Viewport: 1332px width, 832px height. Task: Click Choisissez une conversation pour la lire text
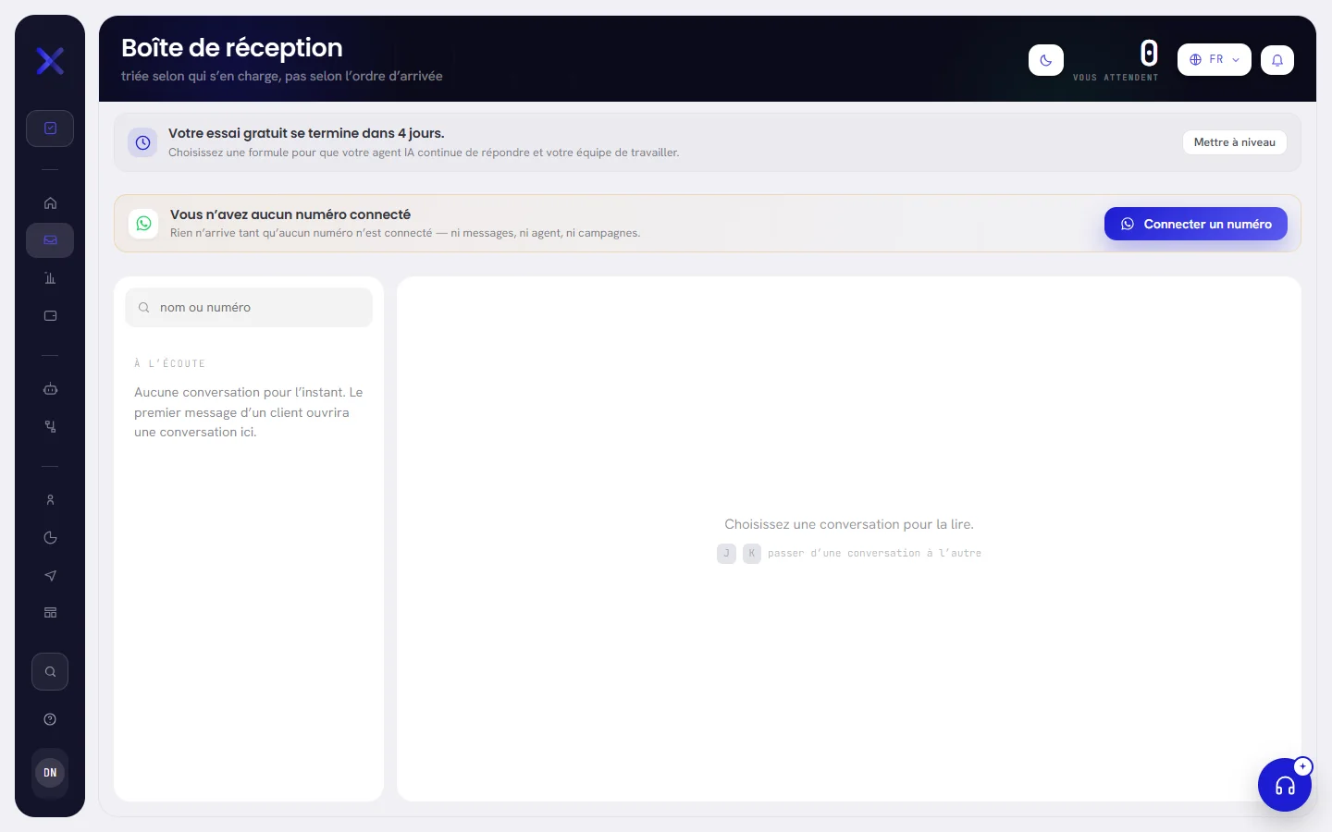click(849, 524)
